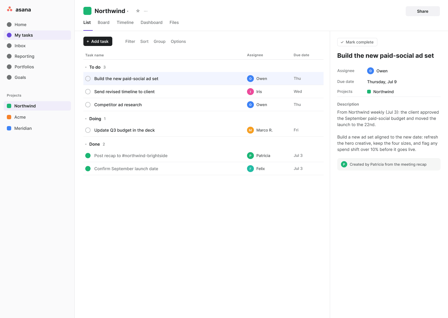Click the green Northwind sidebar color square
448x318 pixels.
tap(9, 106)
